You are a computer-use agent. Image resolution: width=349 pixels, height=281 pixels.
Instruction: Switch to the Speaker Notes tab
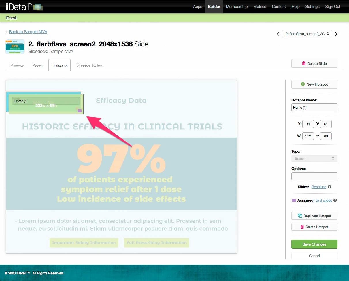click(x=90, y=65)
